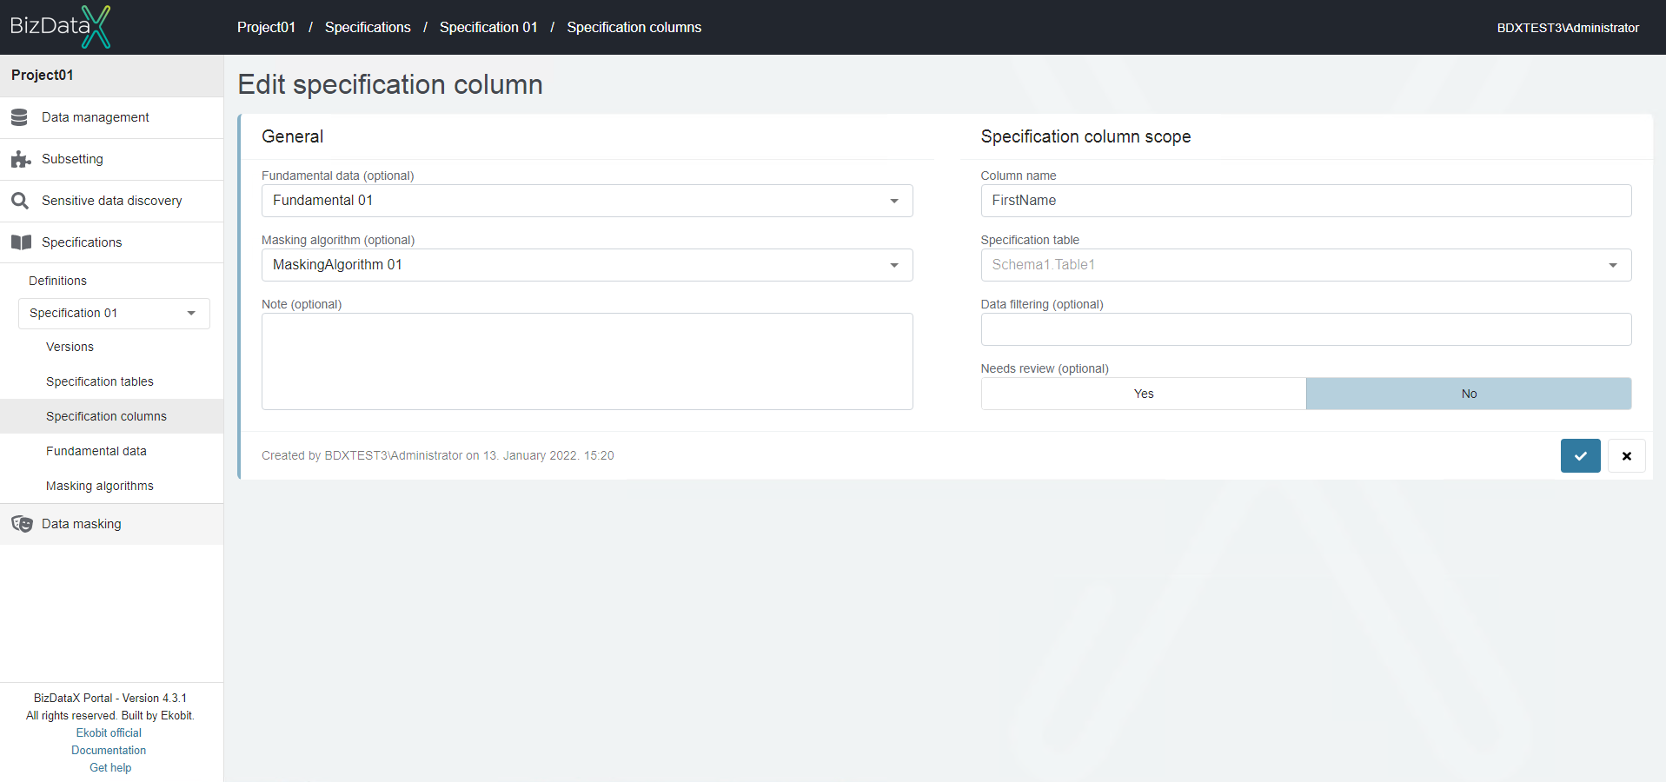The width and height of the screenshot is (1666, 782).
Task: Click Specification columns breadcrumb link
Action: [634, 27]
